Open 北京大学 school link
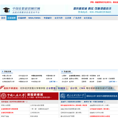This screenshot has height=118, width=118. pyautogui.click(x=49, y=79)
